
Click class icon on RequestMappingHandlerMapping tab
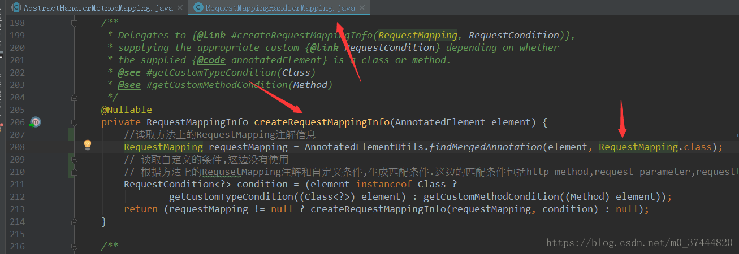click(x=198, y=8)
